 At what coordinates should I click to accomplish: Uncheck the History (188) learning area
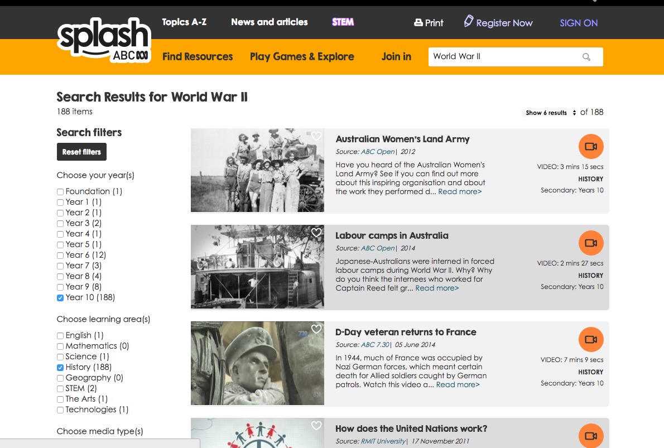click(x=60, y=368)
